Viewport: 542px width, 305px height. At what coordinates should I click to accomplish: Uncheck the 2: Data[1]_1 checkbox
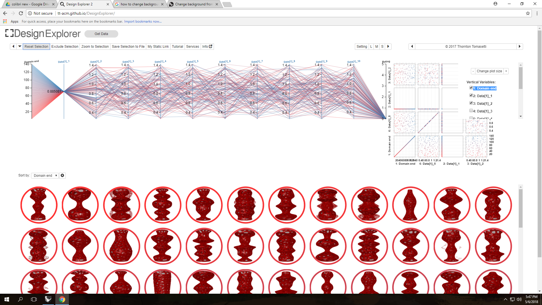[471, 95]
